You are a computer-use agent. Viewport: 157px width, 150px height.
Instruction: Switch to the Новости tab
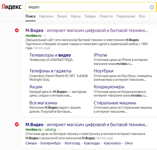tap(106, 16)
